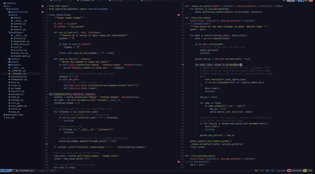Close the _reloader.py tab with its red X
The image size is (315, 174).
pos(100,1)
